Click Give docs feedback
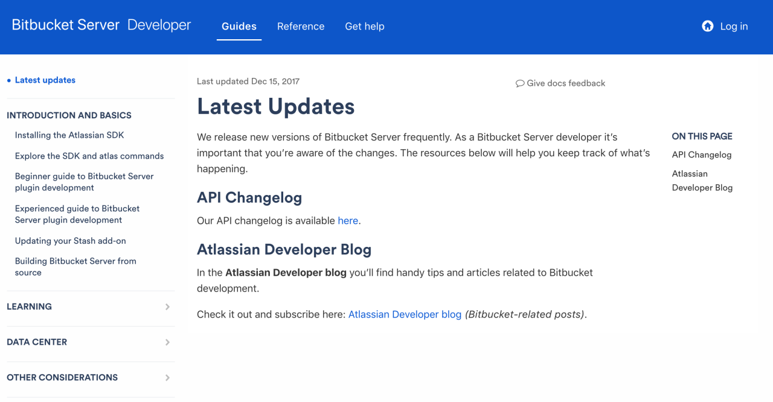This screenshot has width=773, height=402. 565,83
